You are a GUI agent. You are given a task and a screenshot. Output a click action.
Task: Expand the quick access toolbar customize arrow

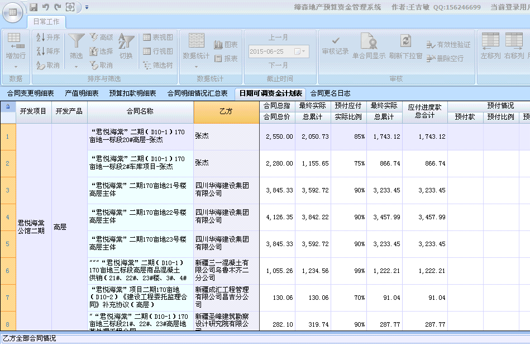point(87,7)
